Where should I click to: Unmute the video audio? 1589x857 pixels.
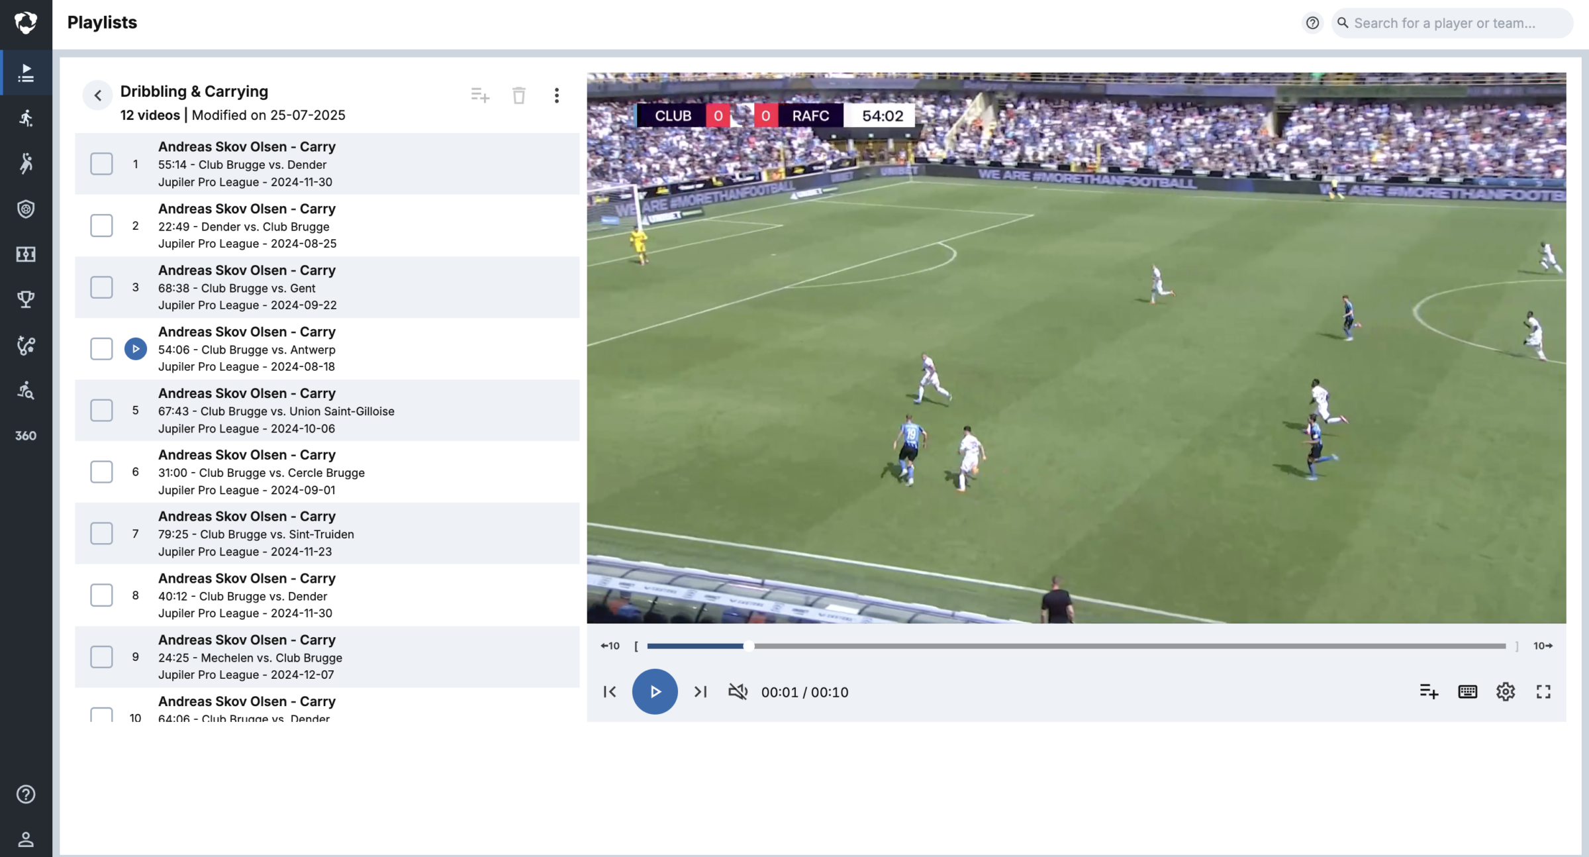coord(738,691)
